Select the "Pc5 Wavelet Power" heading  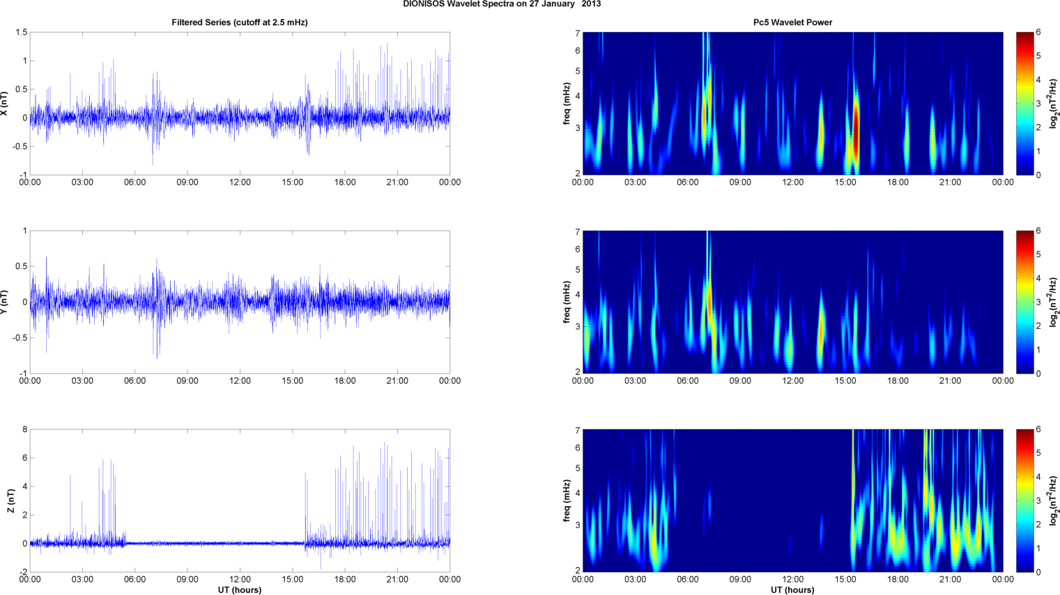(792, 22)
